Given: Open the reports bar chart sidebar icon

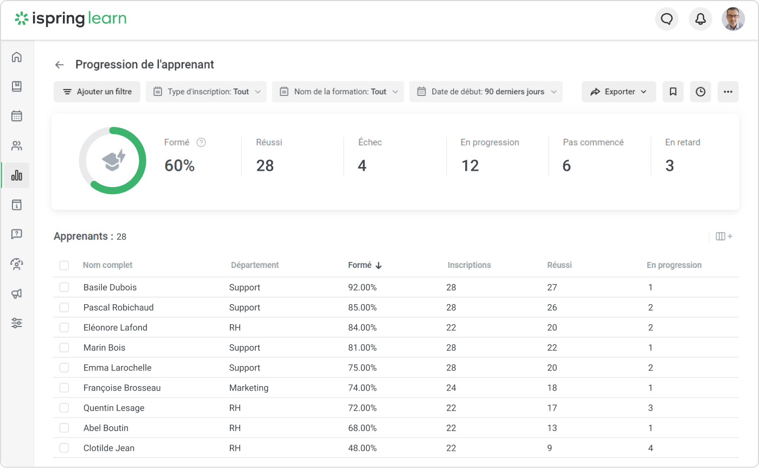Looking at the screenshot, I should tap(17, 175).
